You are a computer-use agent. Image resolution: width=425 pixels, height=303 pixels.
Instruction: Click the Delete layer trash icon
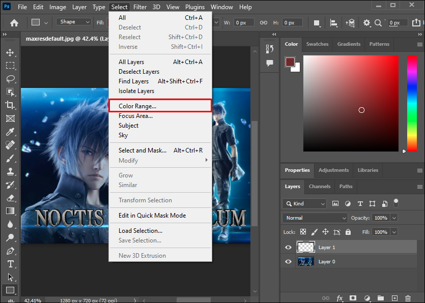(x=408, y=298)
